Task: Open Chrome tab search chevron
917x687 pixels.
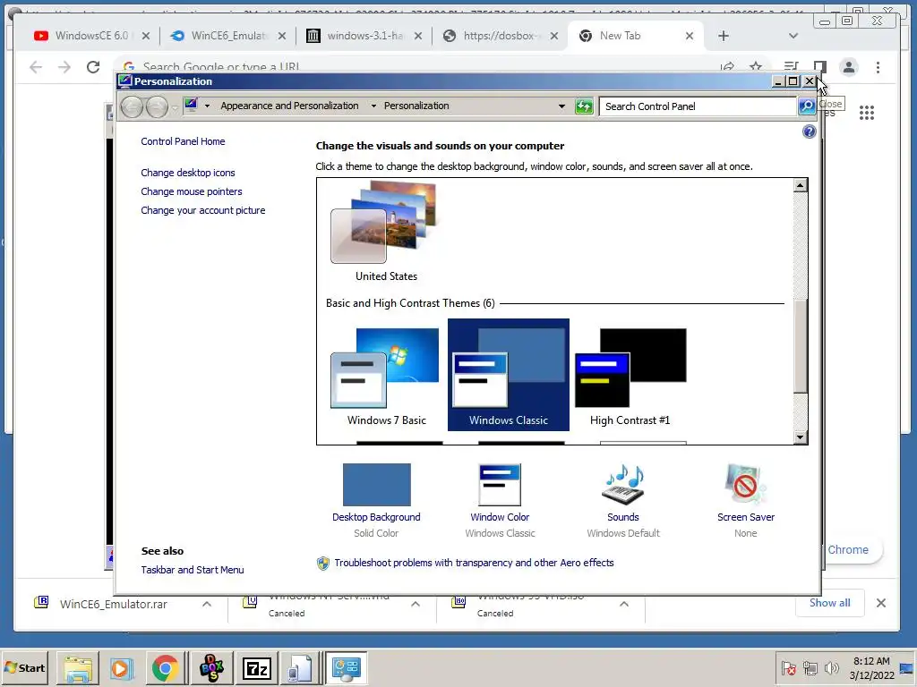Action: point(793,36)
